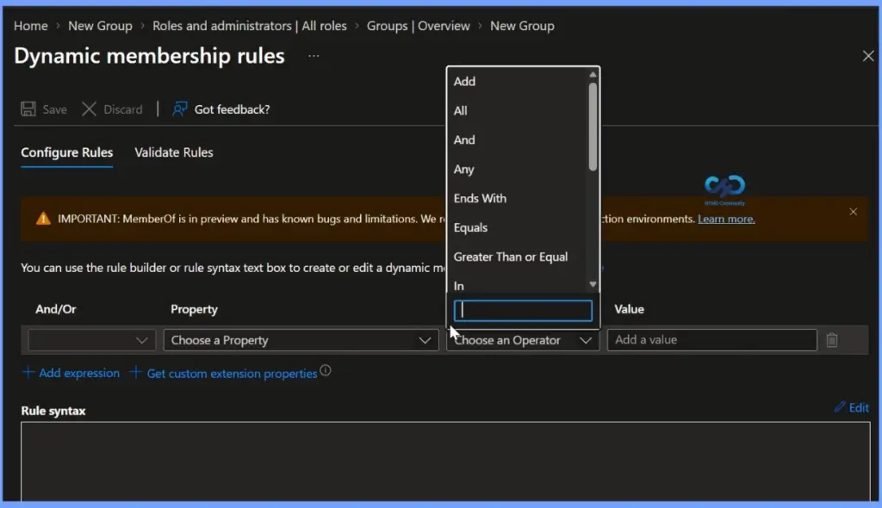Screen dimensions: 882x508
Task: Click the Save disk icon
Action: 28,109
